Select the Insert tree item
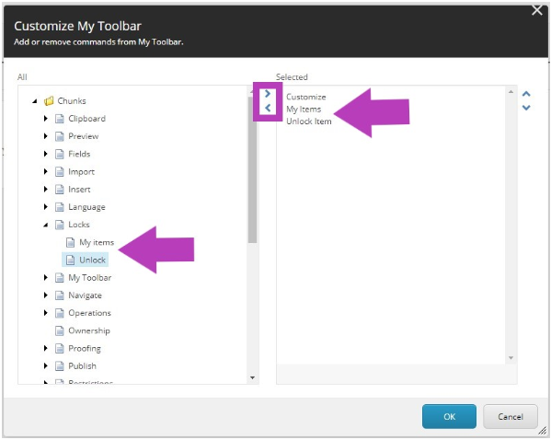Viewport: 551px width, 440px height. (x=79, y=190)
